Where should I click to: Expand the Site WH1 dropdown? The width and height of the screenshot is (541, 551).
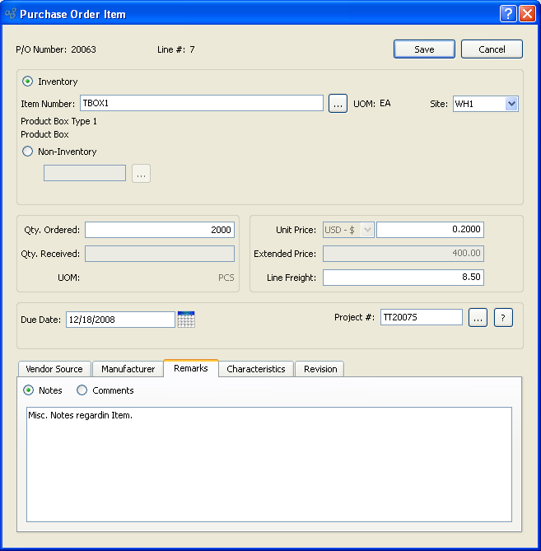tap(511, 104)
